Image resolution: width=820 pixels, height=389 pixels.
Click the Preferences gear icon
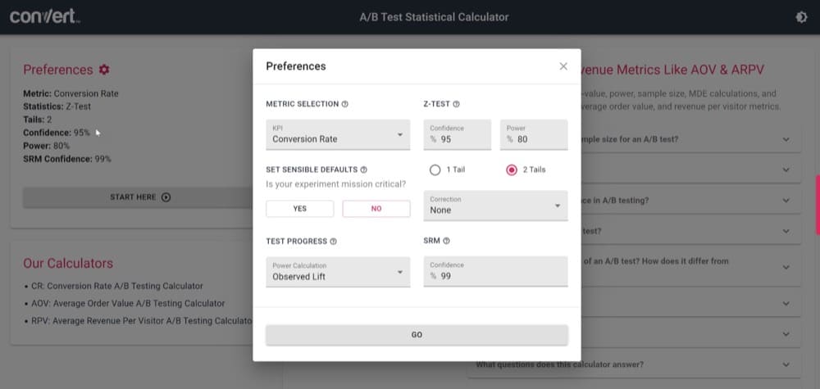(x=104, y=70)
